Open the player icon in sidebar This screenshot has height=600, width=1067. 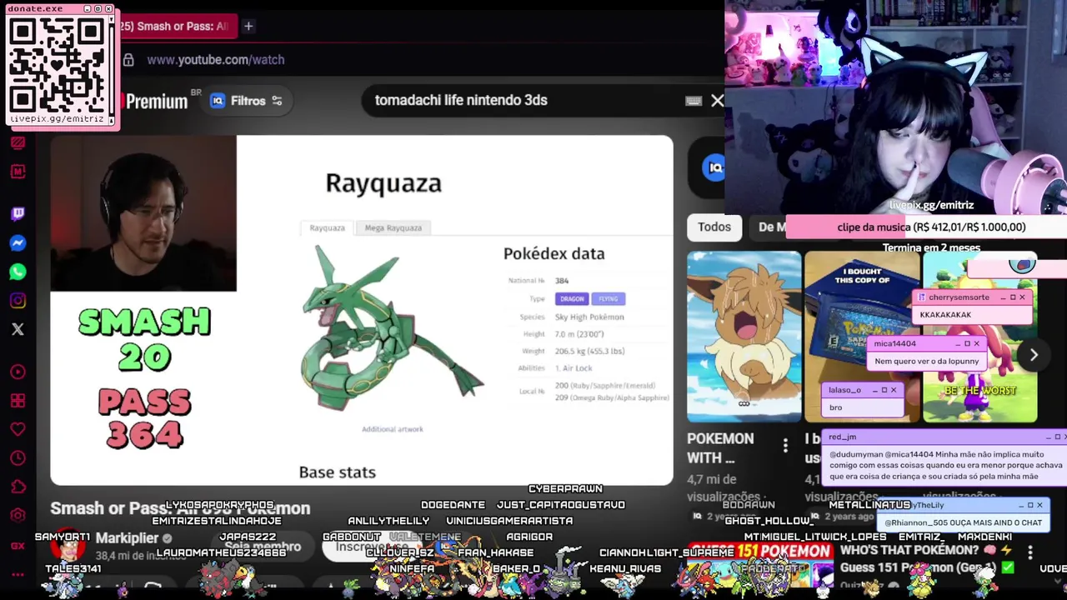click(x=18, y=372)
